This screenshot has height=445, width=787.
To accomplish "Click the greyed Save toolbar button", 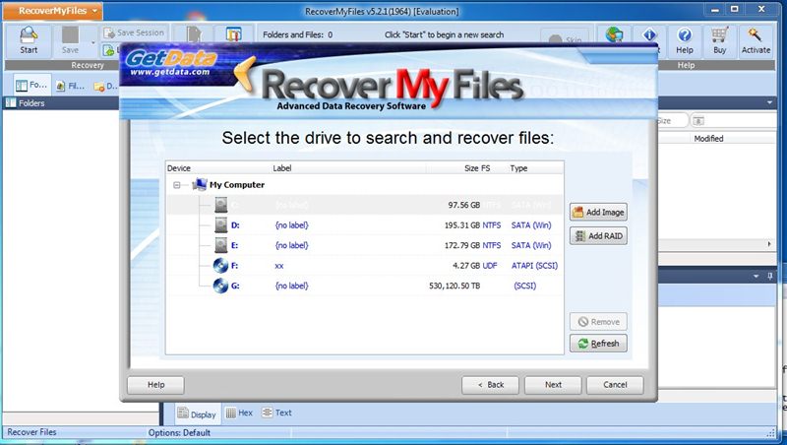I will tap(70, 40).
